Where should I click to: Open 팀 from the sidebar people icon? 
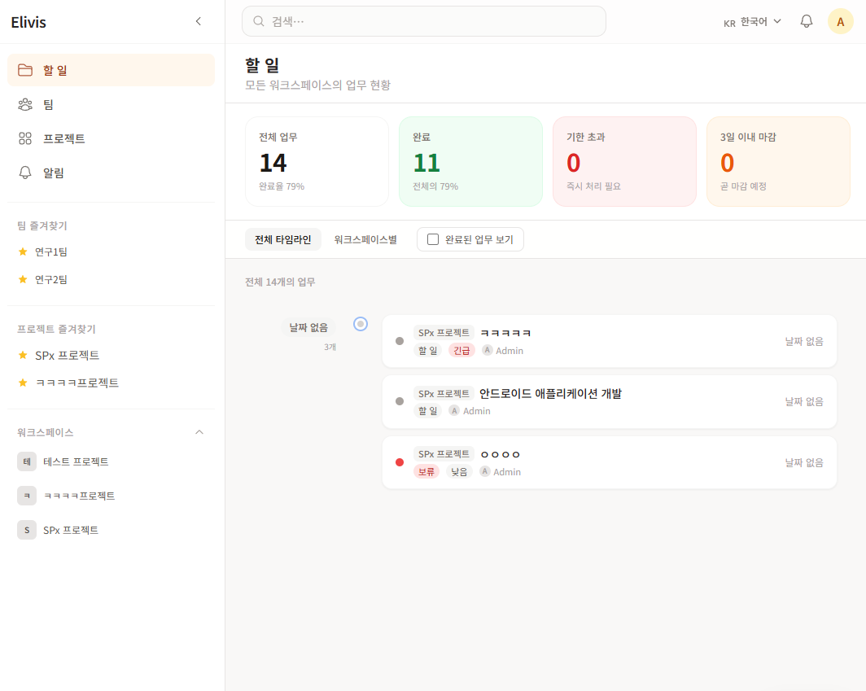pyautogui.click(x=25, y=104)
